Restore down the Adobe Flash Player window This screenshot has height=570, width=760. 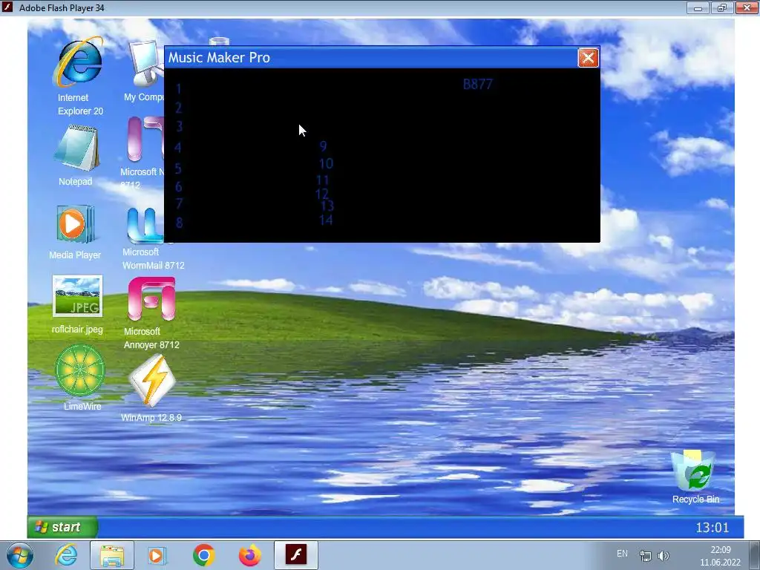pos(721,7)
